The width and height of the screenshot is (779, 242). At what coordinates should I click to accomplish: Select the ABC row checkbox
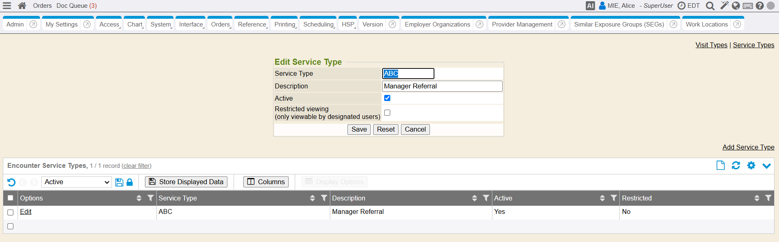11,212
